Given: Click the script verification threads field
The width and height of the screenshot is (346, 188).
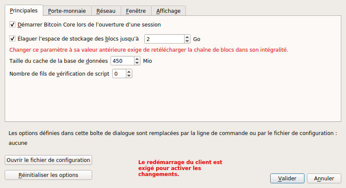Looking at the screenshot, I should coord(119,74).
